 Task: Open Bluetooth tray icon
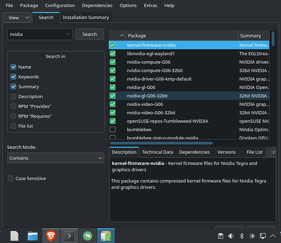point(242,236)
